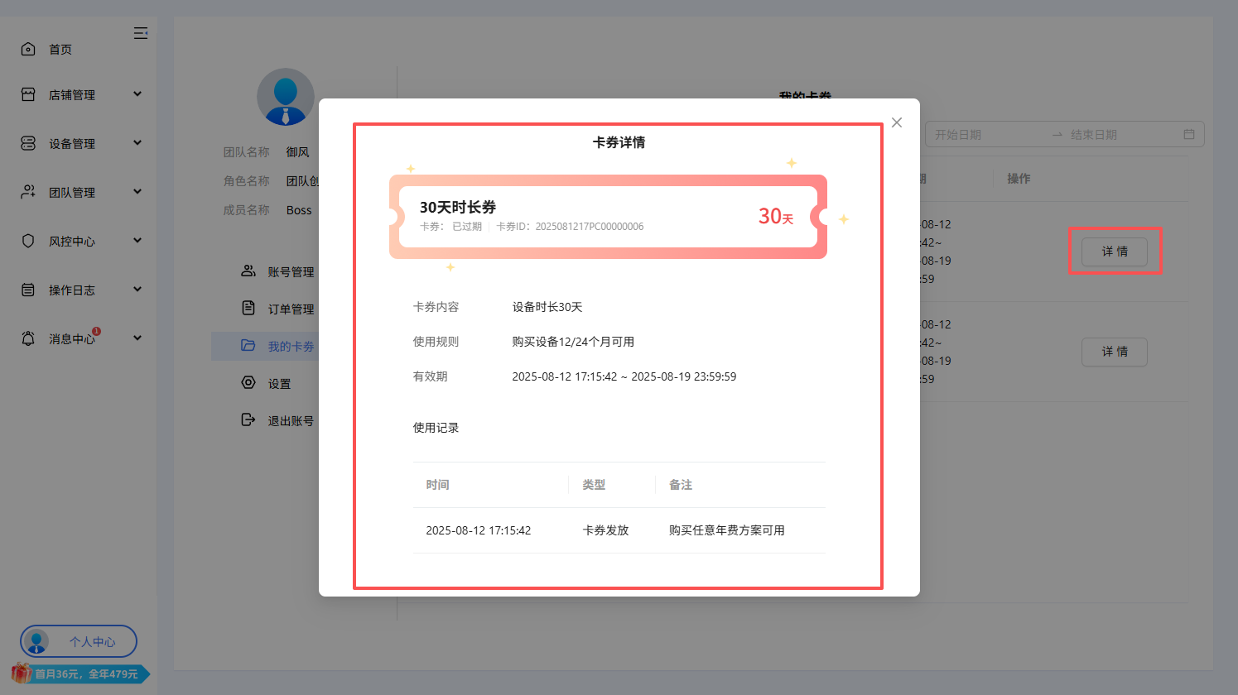Click the 店铺管理 shop icon
Image resolution: width=1238 pixels, height=695 pixels.
point(28,95)
